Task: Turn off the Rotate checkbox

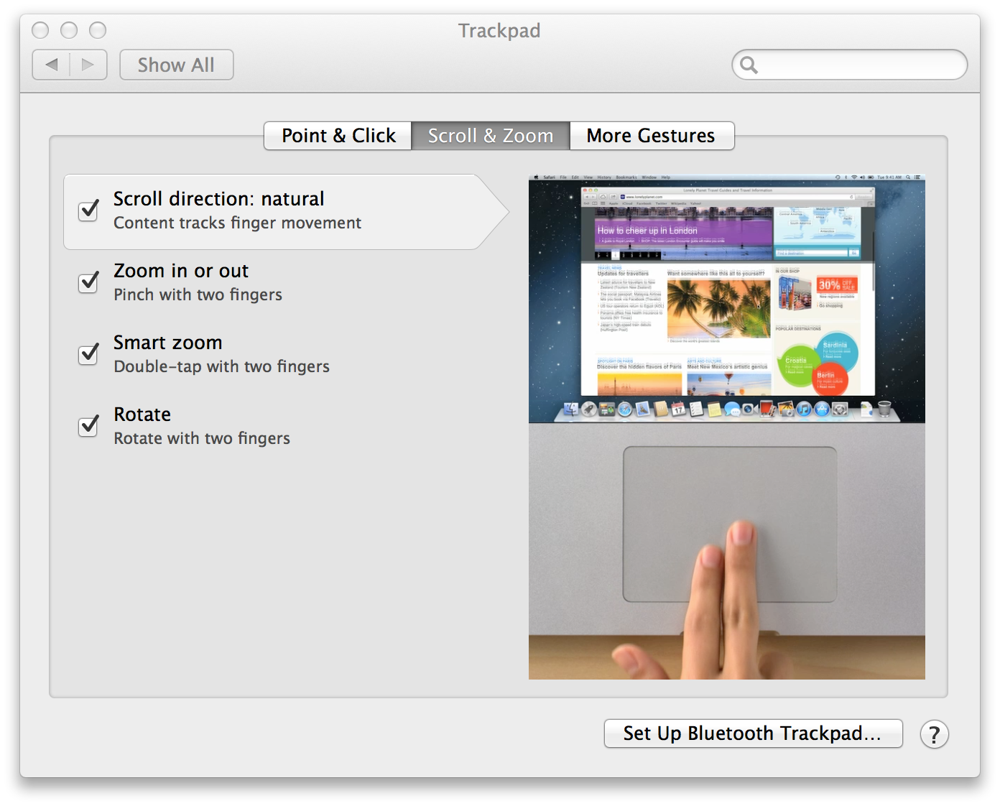Action: coord(89,425)
